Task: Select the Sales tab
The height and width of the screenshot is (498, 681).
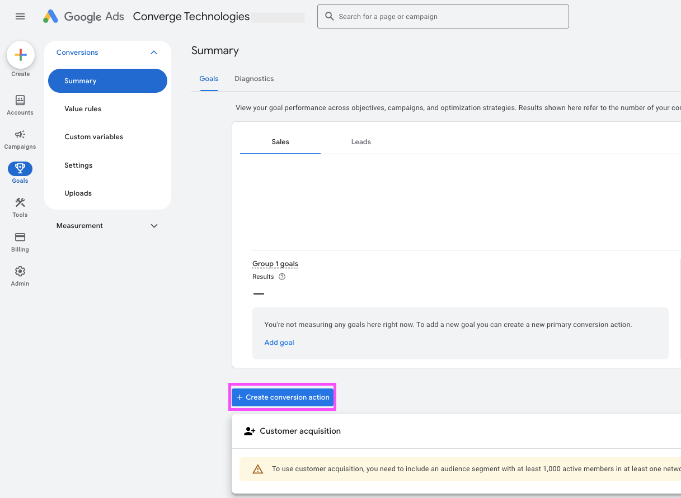Action: click(280, 142)
